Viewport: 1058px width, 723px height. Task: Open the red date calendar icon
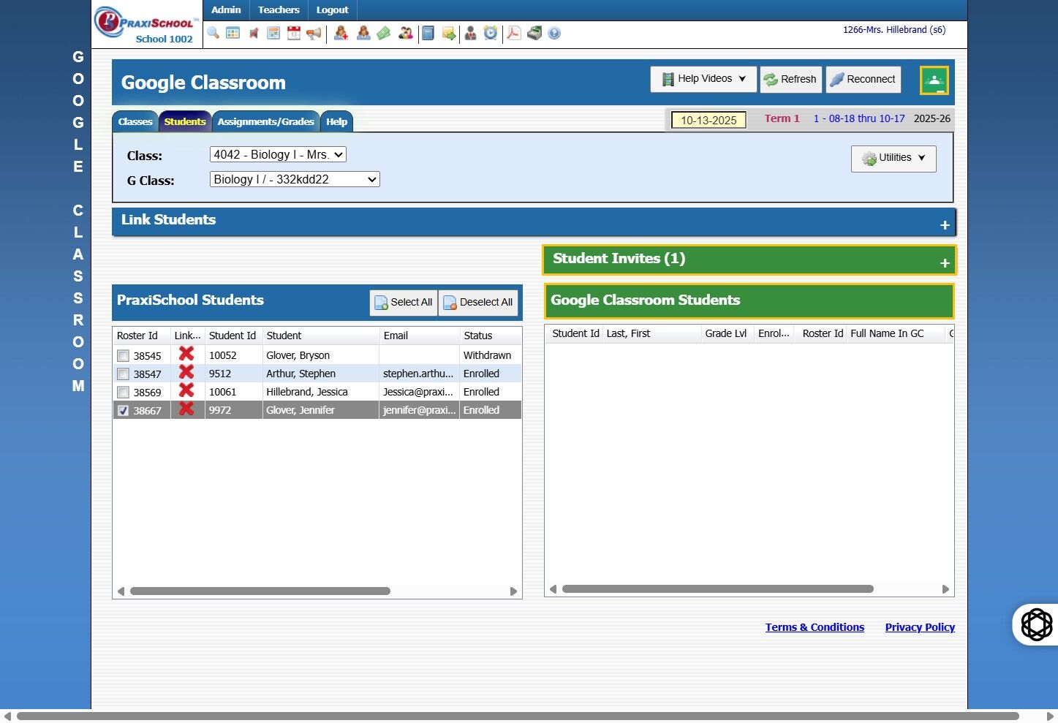(294, 33)
